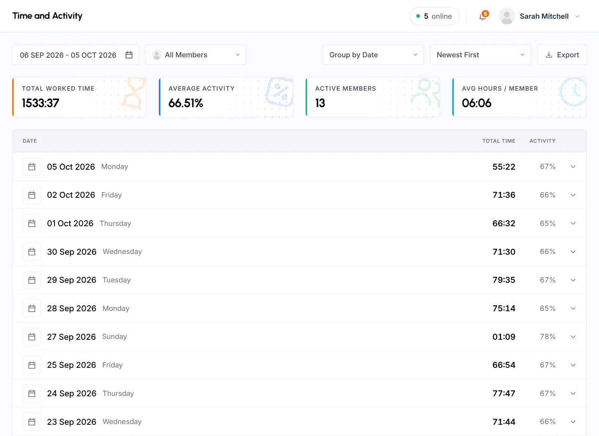The image size is (599, 436).
Task: Click the Date column header
Action: pos(30,141)
